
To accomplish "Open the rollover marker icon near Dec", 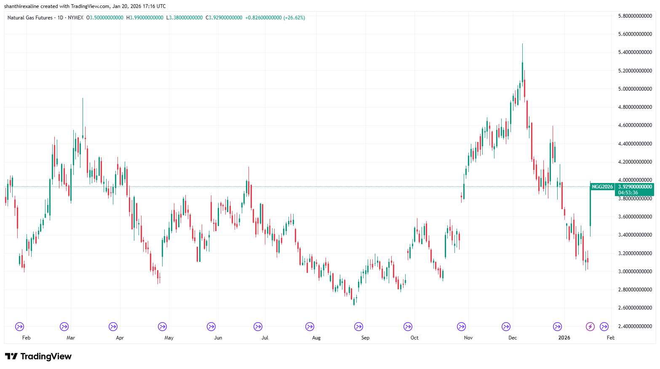I will tap(506, 326).
